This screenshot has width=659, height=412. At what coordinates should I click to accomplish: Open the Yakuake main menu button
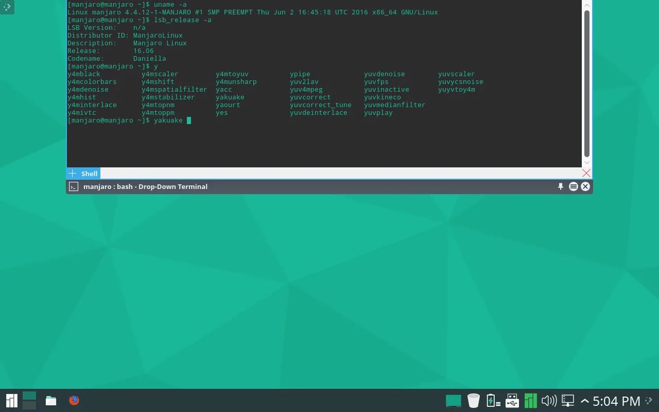[x=574, y=186]
